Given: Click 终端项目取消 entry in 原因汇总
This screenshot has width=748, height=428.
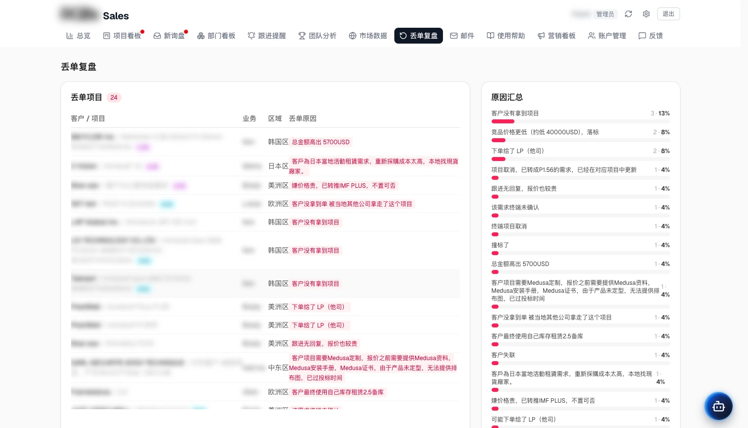Looking at the screenshot, I should [509, 226].
